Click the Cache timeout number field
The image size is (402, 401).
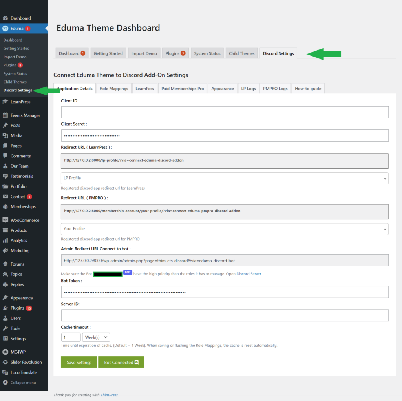tap(71, 337)
